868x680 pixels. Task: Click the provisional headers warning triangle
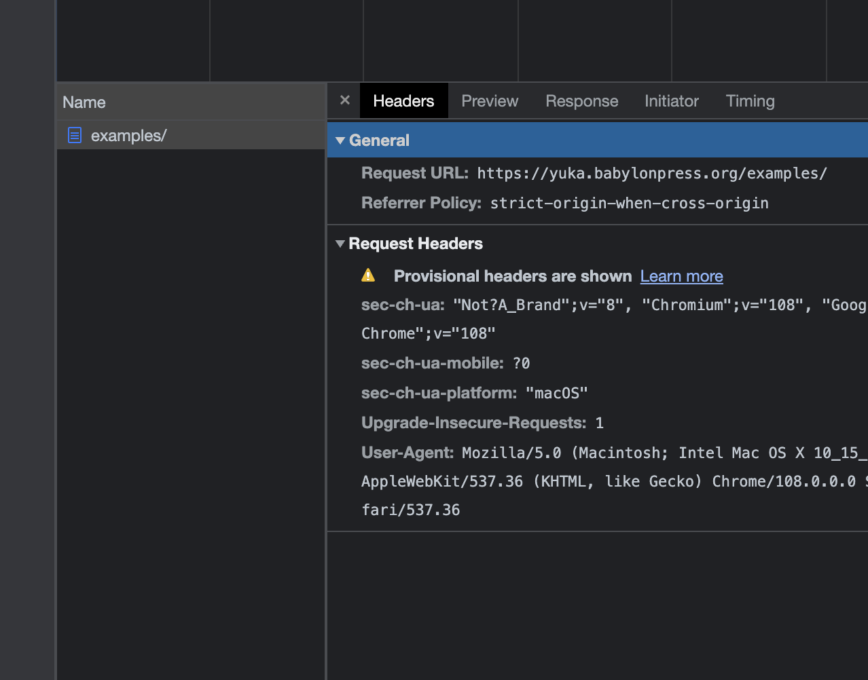pos(368,275)
